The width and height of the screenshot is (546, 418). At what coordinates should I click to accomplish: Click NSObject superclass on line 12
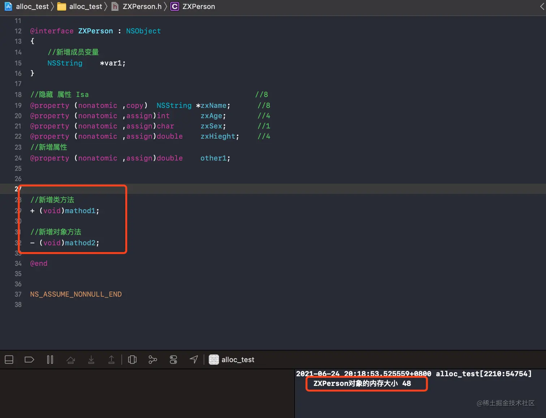coord(143,31)
